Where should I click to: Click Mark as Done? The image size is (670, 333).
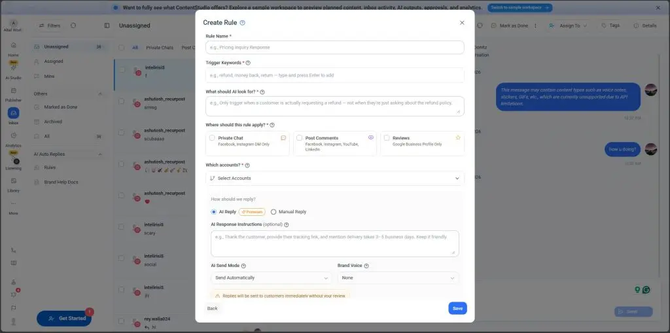click(x=510, y=26)
